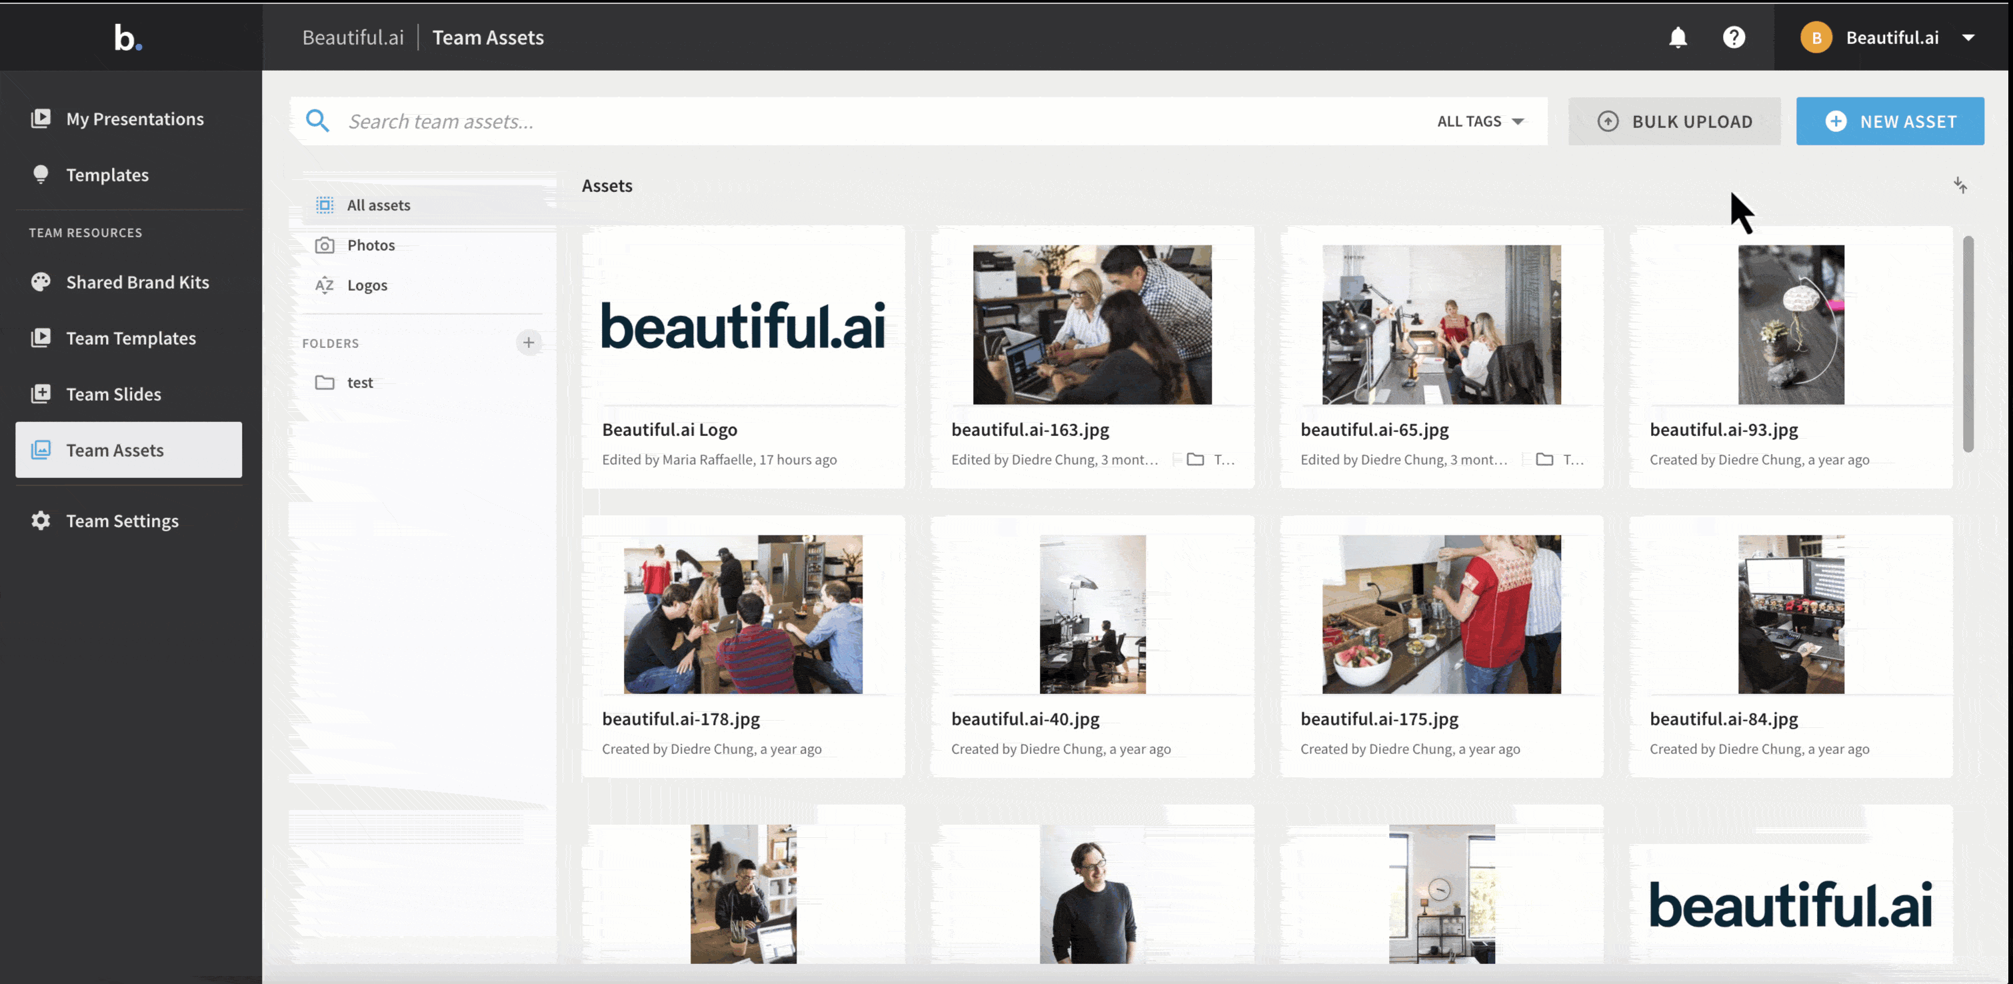Image resolution: width=2013 pixels, height=984 pixels.
Task: Open the help question mark icon
Action: 1733,37
